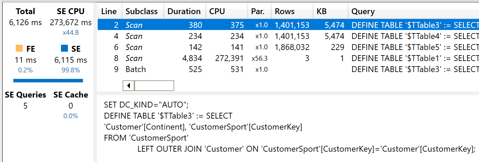Sort by the Duration column header

tap(185, 11)
